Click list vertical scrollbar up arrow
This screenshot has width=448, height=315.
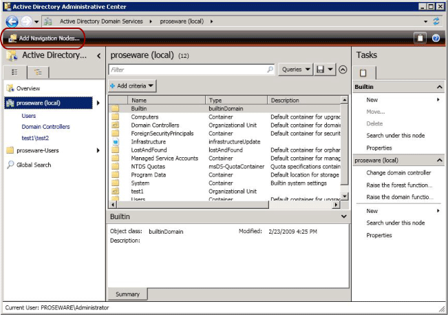[x=345, y=100]
